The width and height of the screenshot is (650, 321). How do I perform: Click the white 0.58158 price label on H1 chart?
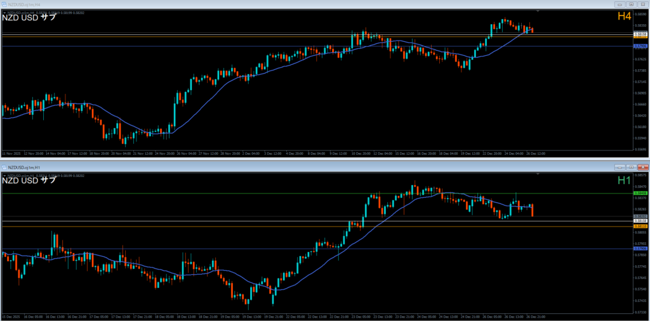click(640, 221)
